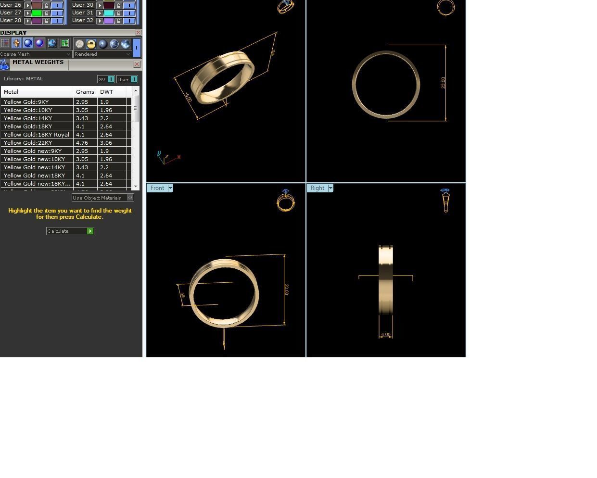597x478 pixels.
Task: Expand User 28 layer arrow
Action: (27, 21)
